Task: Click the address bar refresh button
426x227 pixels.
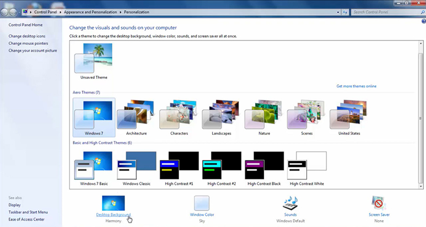Action: (345, 12)
